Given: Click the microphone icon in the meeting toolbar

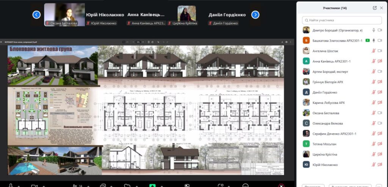Looking at the screenshot, I should pyautogui.click(x=11, y=185).
